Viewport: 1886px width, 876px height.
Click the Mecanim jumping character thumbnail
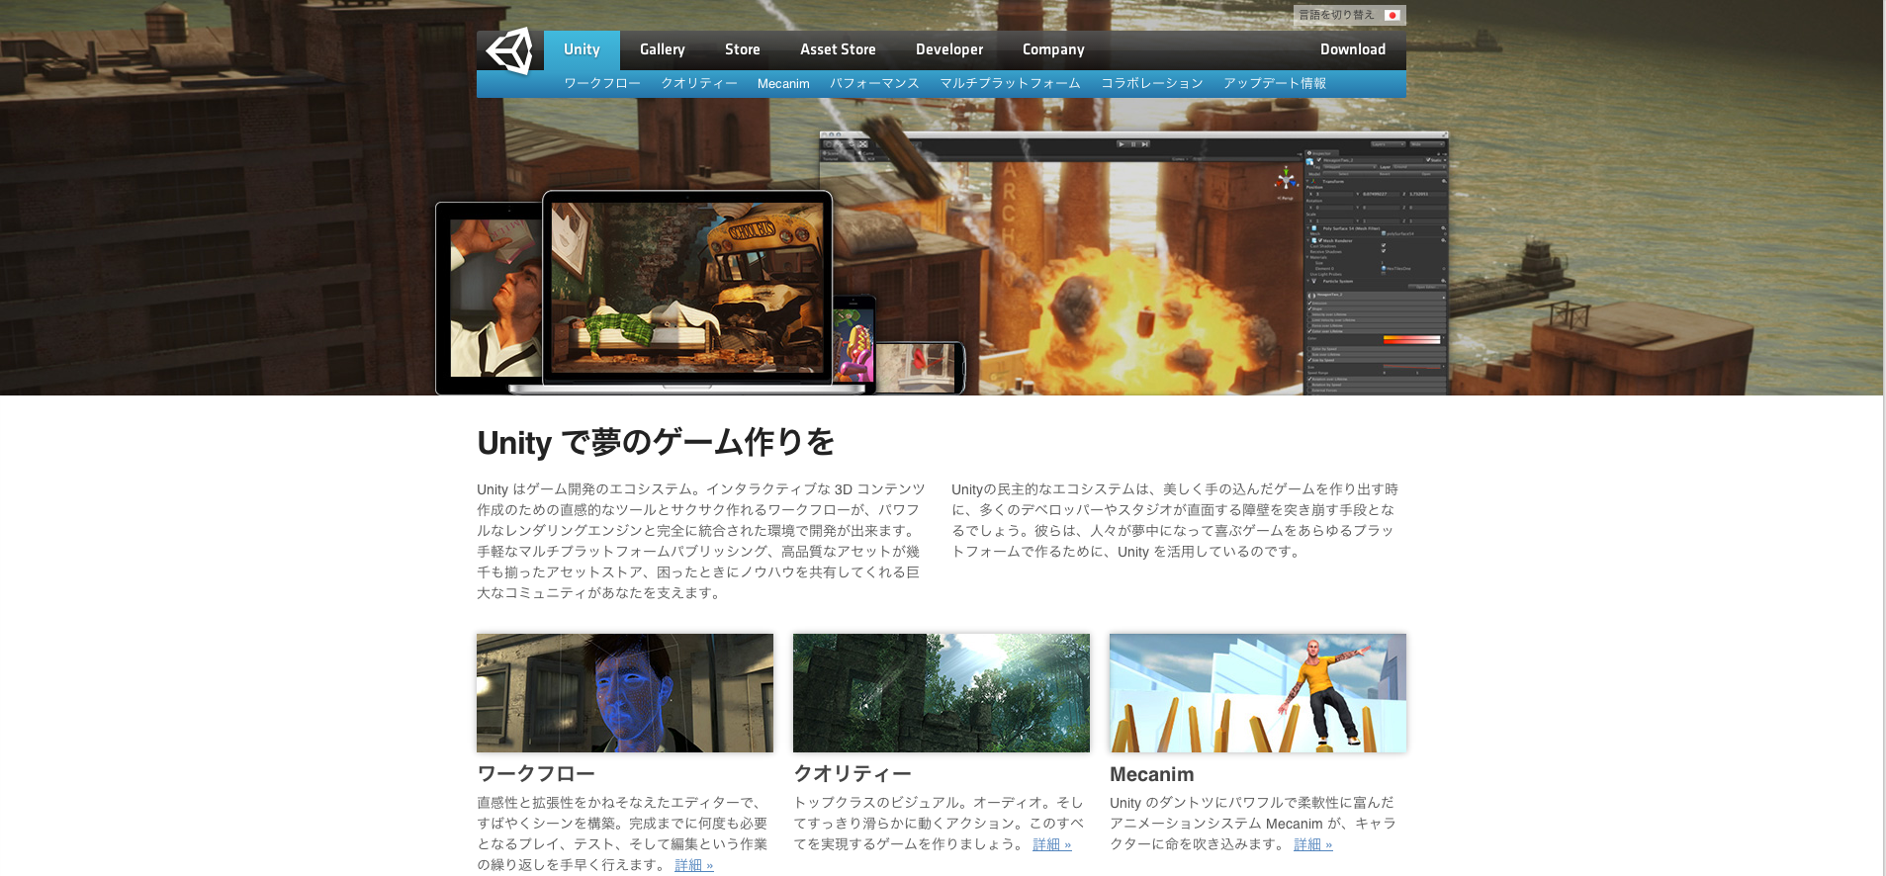(x=1258, y=693)
